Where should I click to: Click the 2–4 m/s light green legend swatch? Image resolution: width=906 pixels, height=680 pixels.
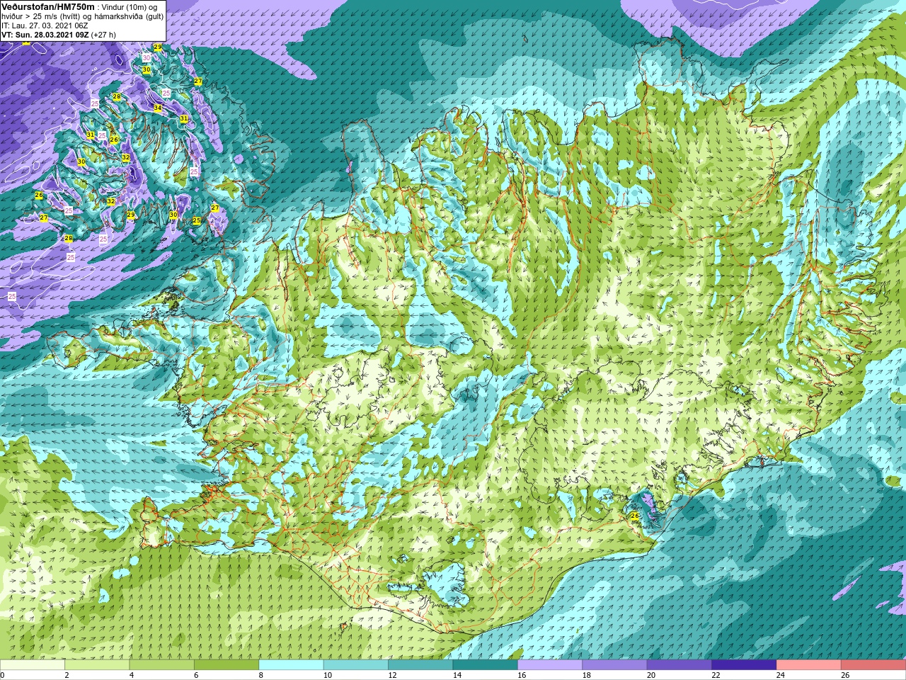point(98,665)
